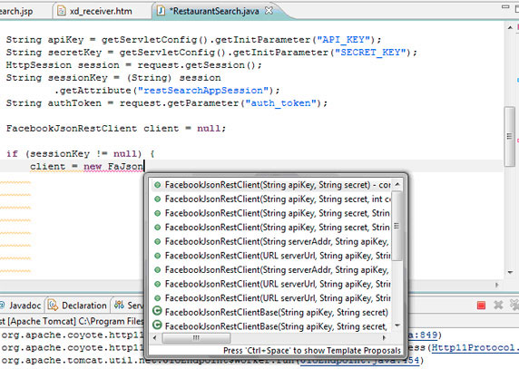Open the search.jsp editor tab

(x=16, y=11)
